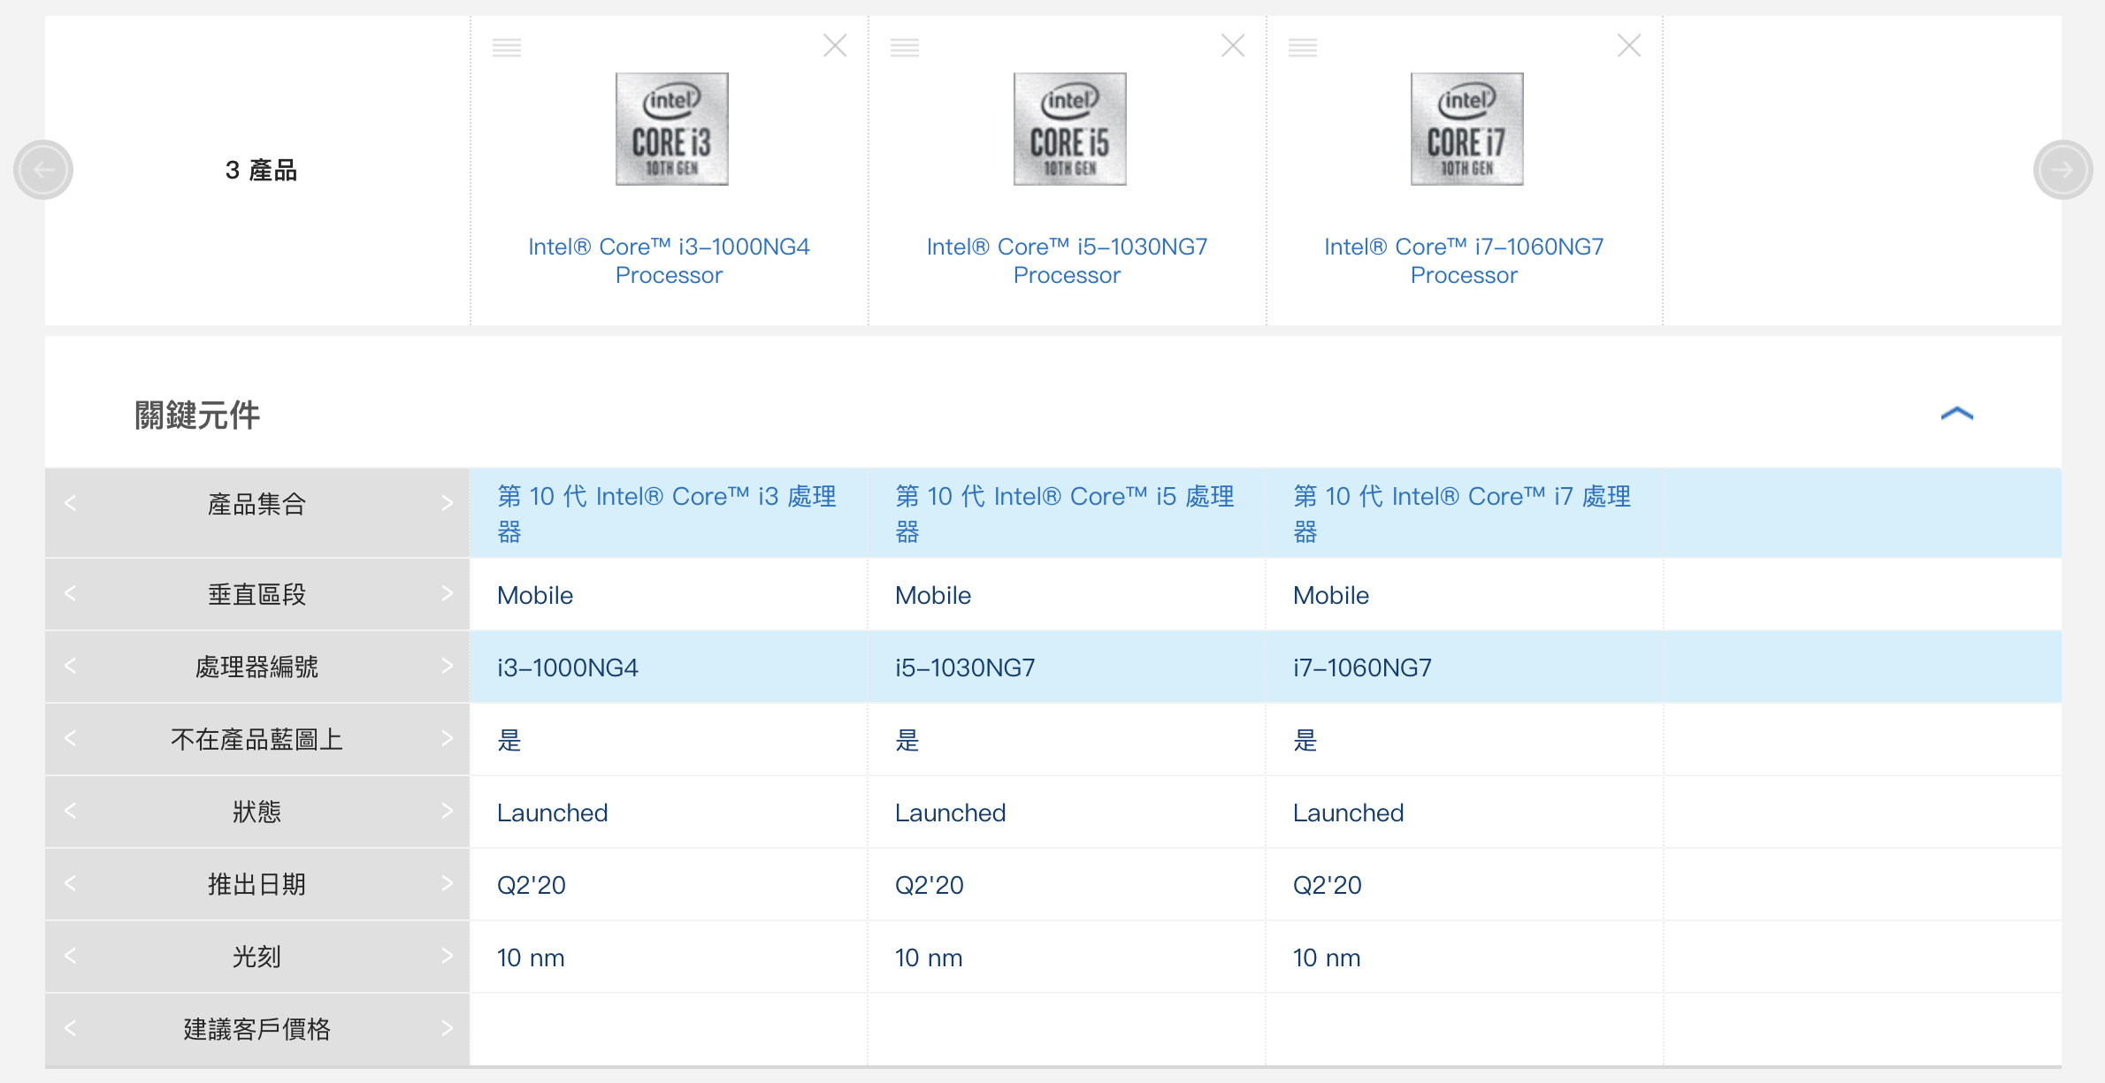Click the left carousel arrow button

point(43,170)
